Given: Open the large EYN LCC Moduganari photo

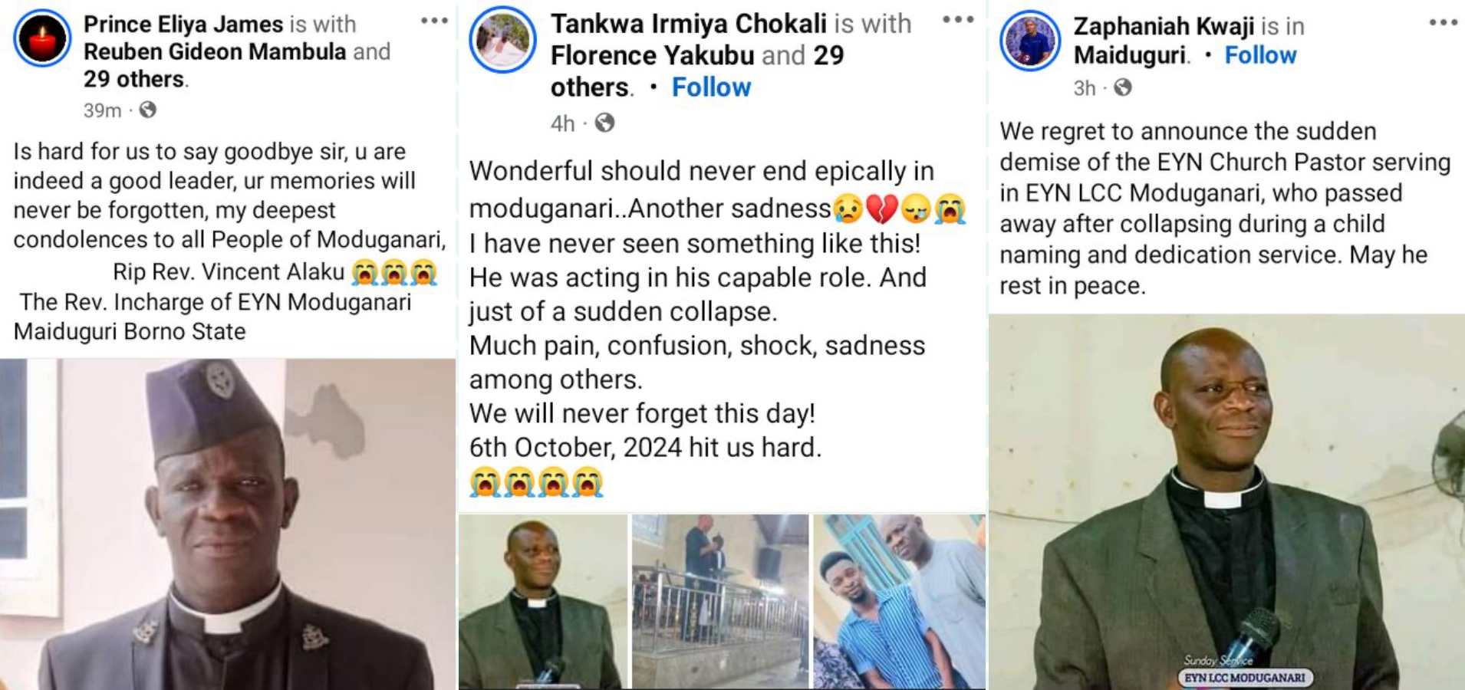Looking at the screenshot, I should tap(1226, 502).
